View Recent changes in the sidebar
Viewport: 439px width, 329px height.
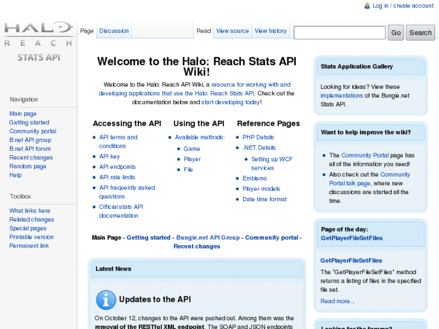click(31, 158)
